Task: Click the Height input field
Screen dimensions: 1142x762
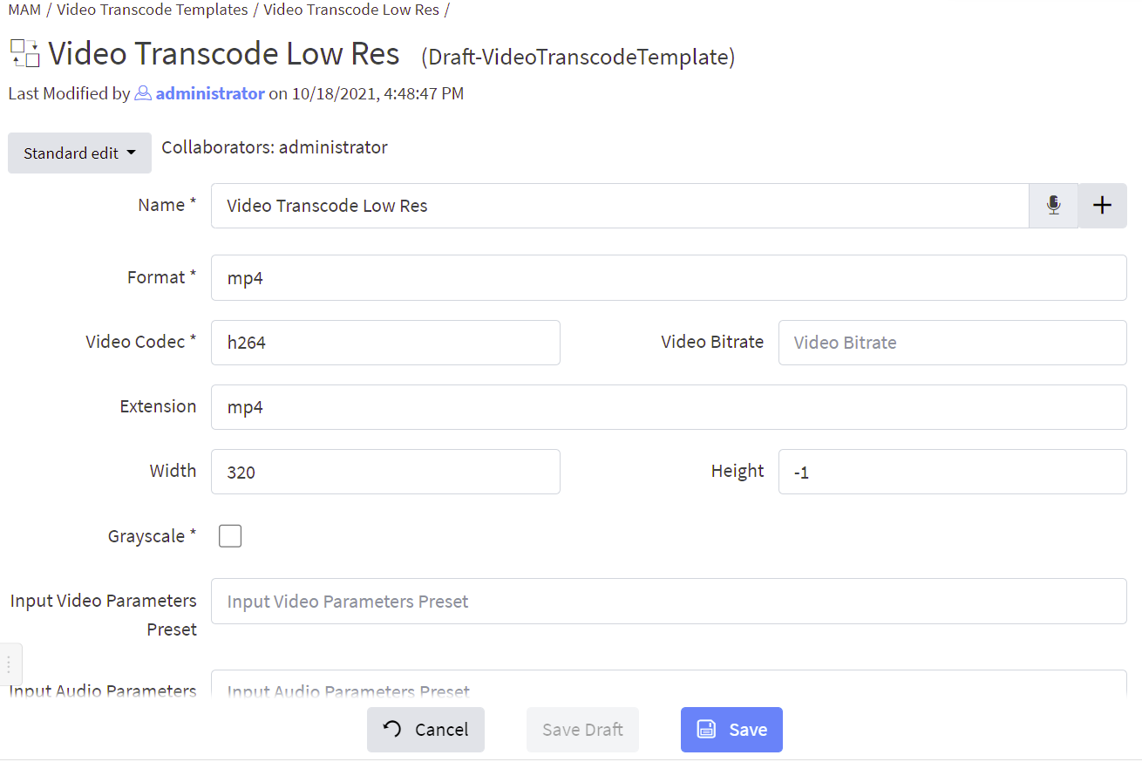Action: coord(952,472)
